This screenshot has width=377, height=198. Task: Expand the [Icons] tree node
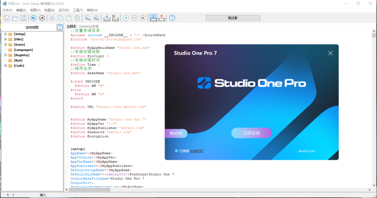[x=5, y=45]
